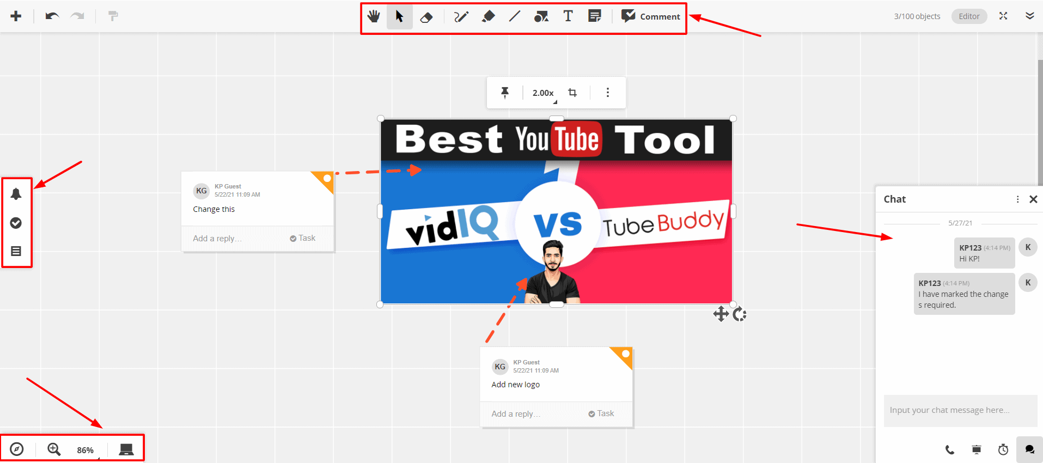Select the Eraser tool
The width and height of the screenshot is (1043, 463).
pyautogui.click(x=426, y=17)
